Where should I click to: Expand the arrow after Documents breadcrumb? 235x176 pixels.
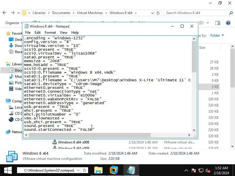(x=74, y=13)
